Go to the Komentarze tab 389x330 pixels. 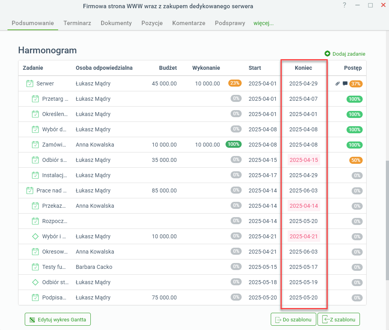(189, 23)
